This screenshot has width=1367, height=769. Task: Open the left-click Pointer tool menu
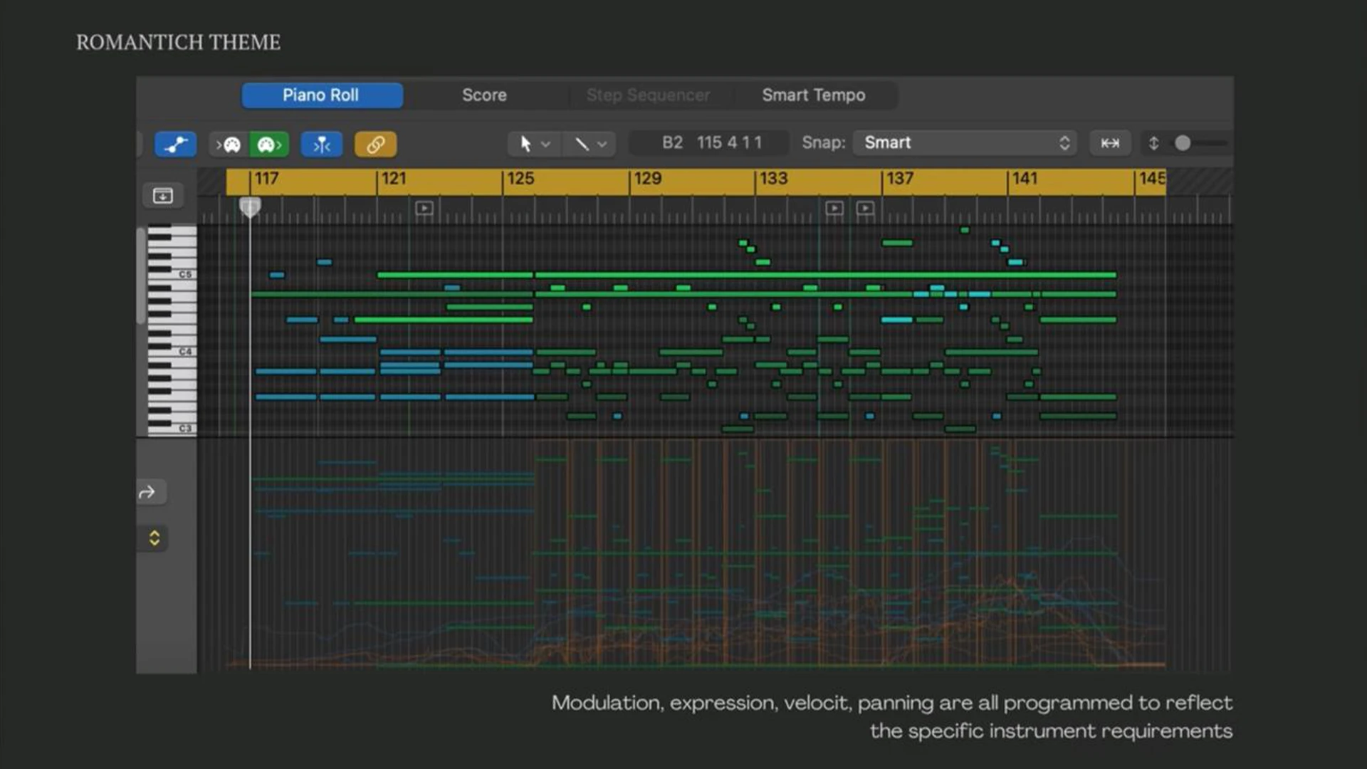[x=534, y=144]
